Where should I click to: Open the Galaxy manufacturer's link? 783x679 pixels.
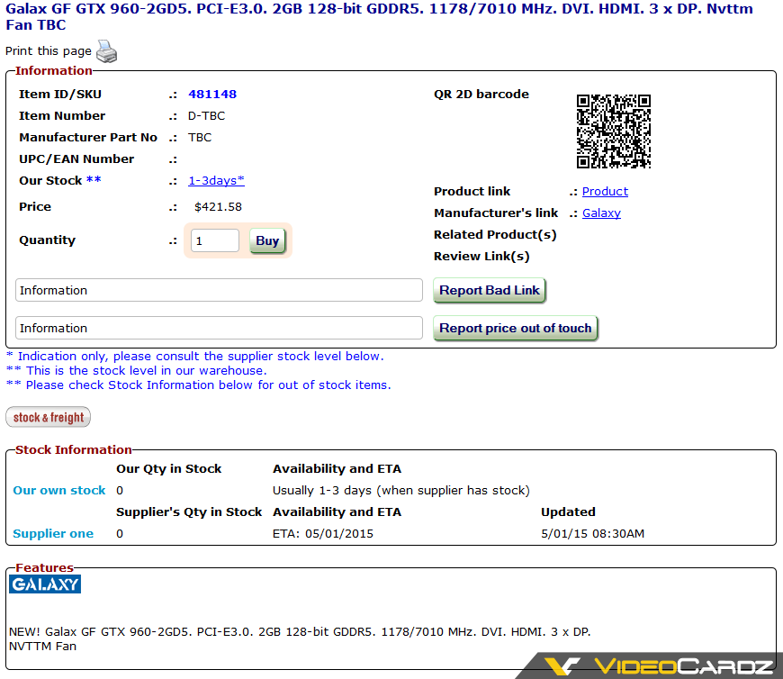(601, 213)
